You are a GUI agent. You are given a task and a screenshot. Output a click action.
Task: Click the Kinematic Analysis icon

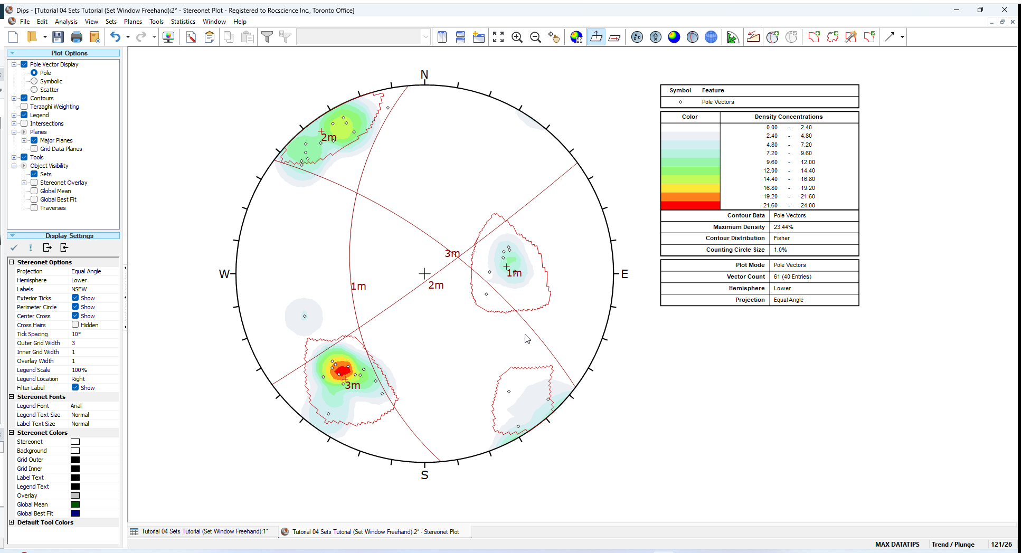753,37
